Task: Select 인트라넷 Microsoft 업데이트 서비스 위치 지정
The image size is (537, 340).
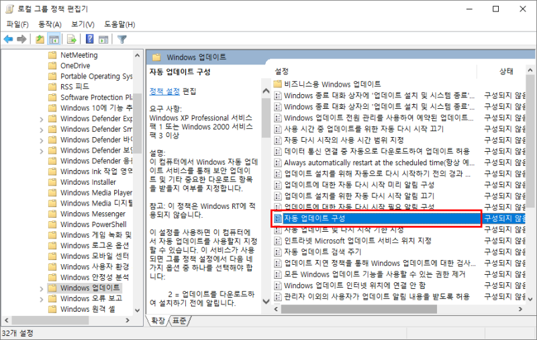Action: 358,241
